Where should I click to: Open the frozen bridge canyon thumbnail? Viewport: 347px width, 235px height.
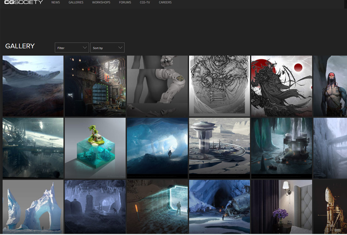coord(330,148)
